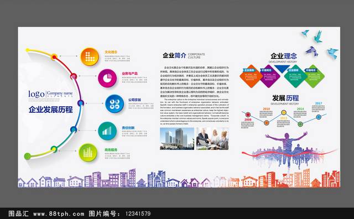Click the 发展历程 heading on the right
The height and width of the screenshot is (219, 354).
tap(285, 98)
